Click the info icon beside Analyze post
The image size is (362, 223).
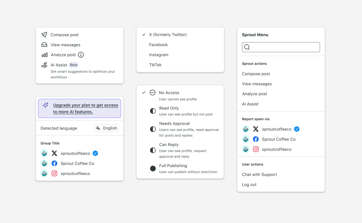pos(81,55)
